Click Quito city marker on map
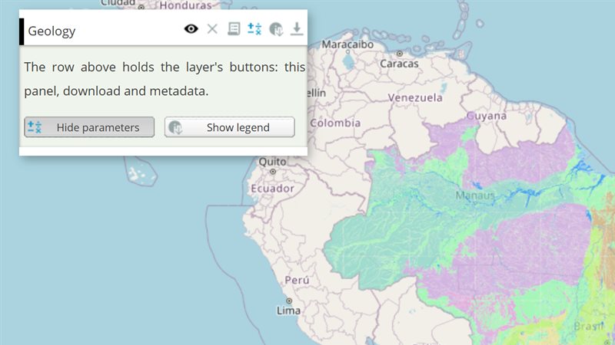The width and height of the screenshot is (615, 345). pos(273,172)
